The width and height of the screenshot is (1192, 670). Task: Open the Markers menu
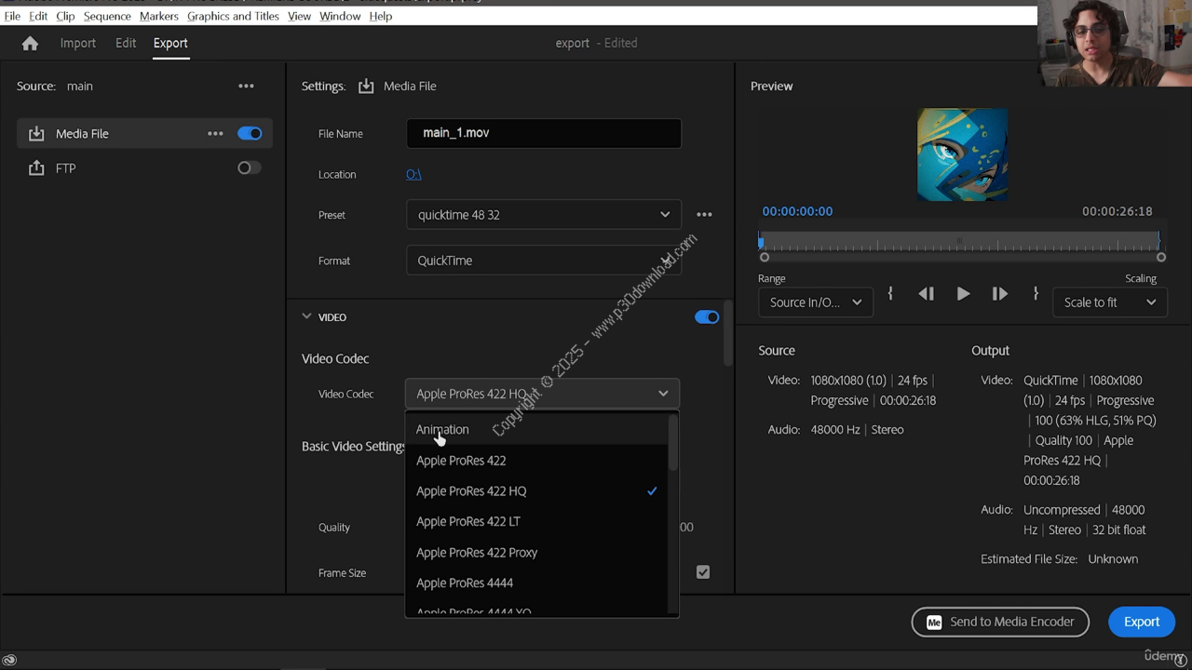(158, 16)
